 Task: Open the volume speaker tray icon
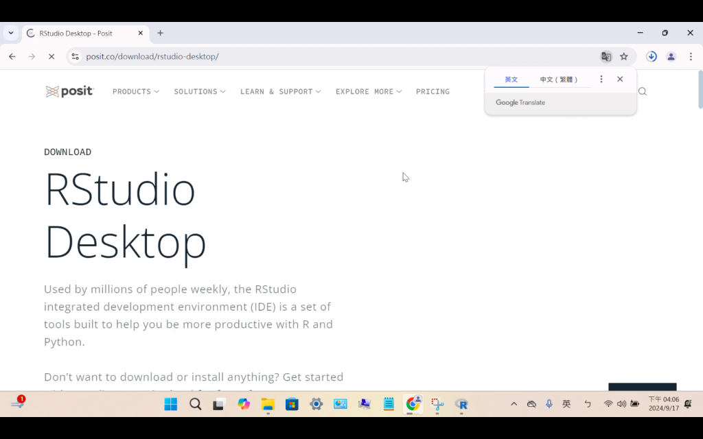(x=621, y=404)
